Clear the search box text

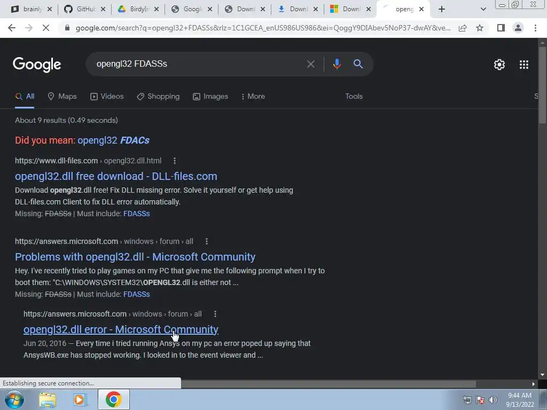tap(310, 64)
